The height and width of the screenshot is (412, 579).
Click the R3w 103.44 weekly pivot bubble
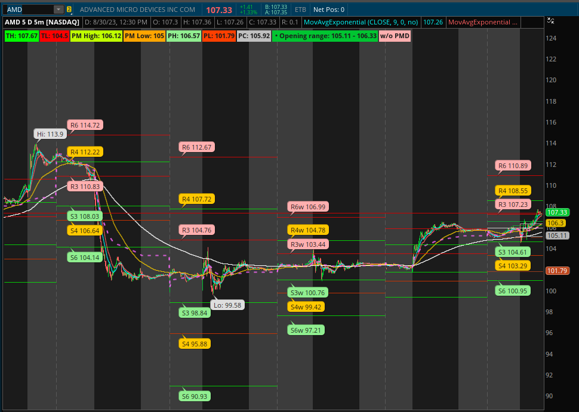(308, 244)
